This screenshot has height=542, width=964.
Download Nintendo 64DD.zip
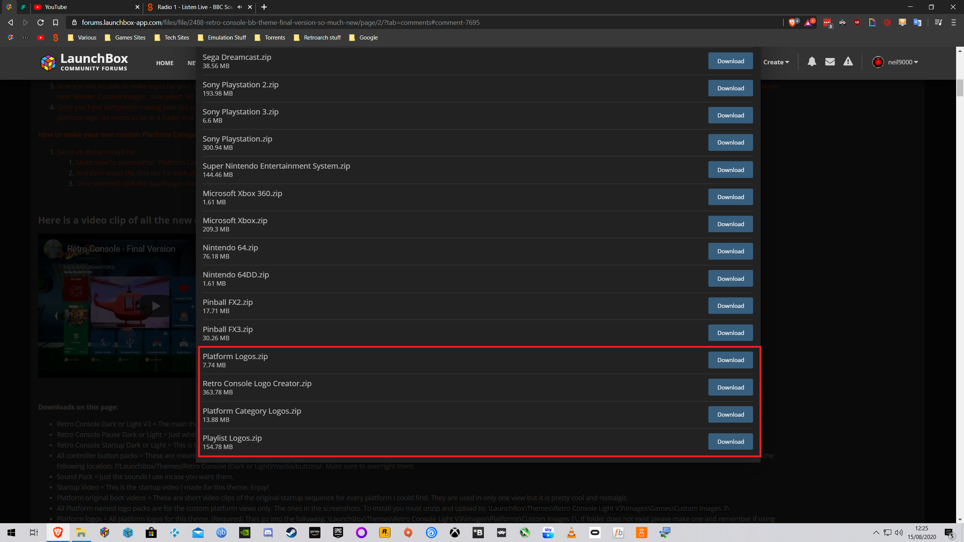point(731,279)
